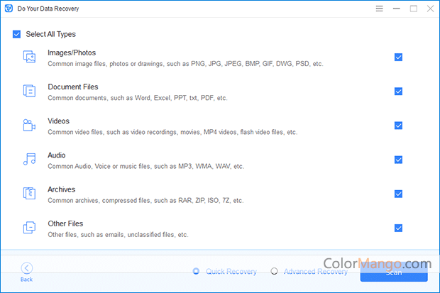Click the Audio music note icon
Screen dimensions: 440x293
point(29,160)
